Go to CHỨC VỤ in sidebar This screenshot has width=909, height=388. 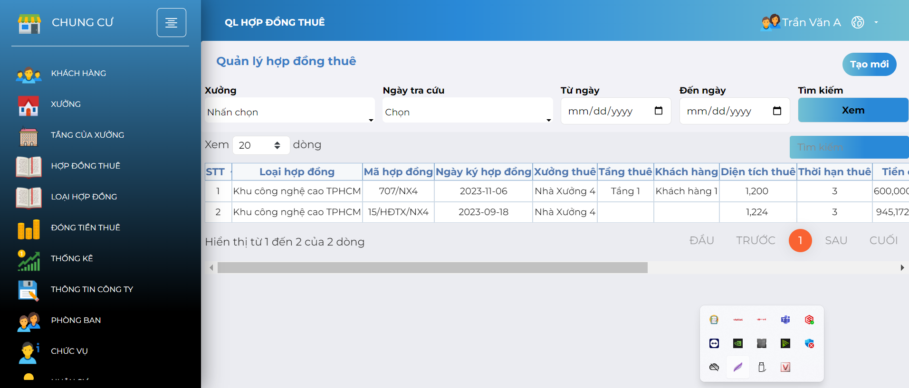pos(69,351)
